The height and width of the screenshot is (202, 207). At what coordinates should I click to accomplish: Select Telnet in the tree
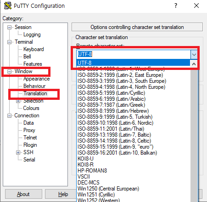coord(30,138)
